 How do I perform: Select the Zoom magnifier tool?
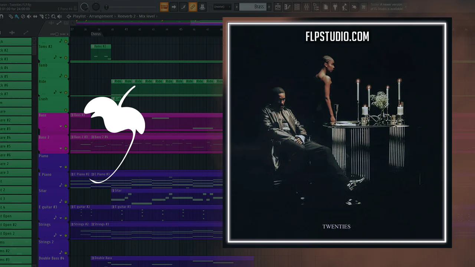(53, 16)
